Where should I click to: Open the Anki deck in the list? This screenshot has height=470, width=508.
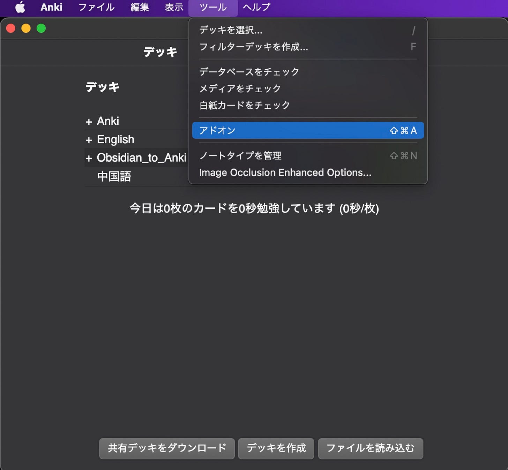pos(108,121)
